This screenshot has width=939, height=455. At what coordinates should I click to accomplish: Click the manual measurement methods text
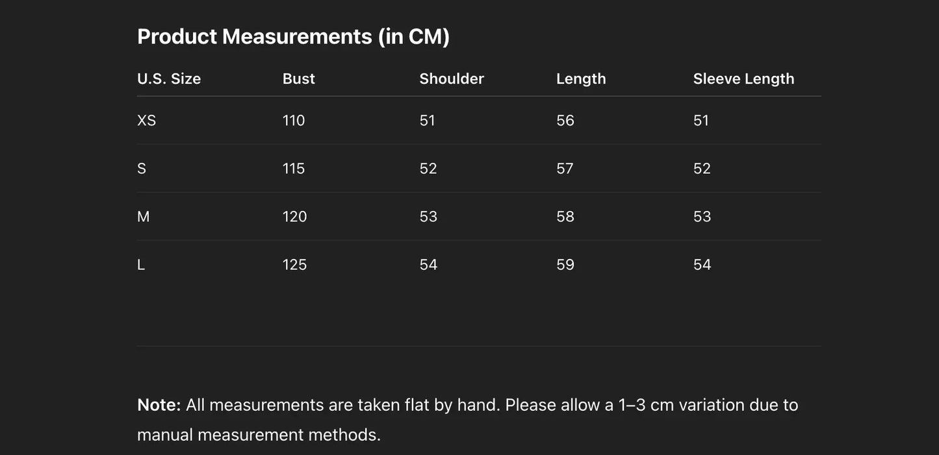pyautogui.click(x=259, y=434)
